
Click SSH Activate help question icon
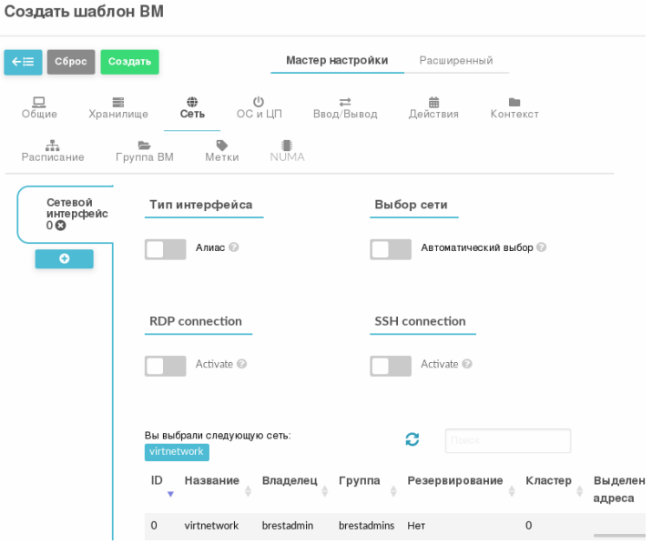(467, 364)
